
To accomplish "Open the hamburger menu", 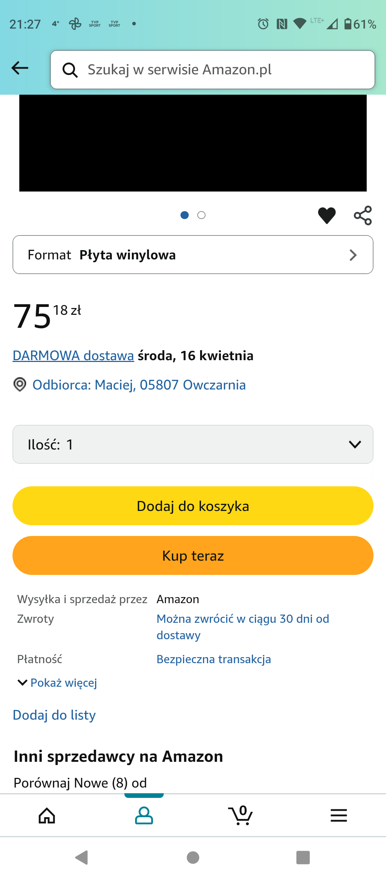I will pyautogui.click(x=338, y=816).
